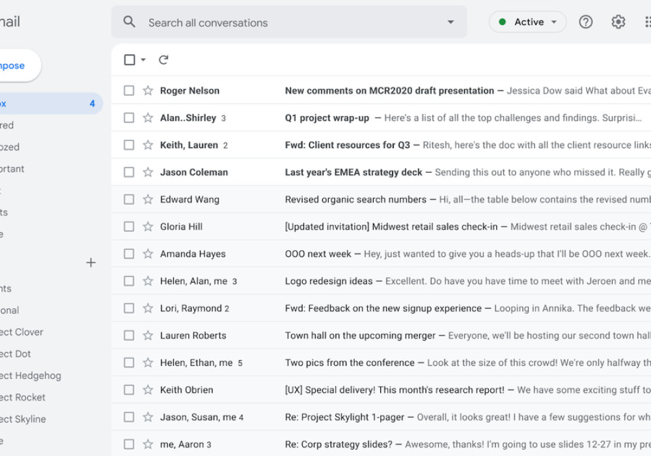Star the Lori, Raymond conversation

tap(148, 308)
